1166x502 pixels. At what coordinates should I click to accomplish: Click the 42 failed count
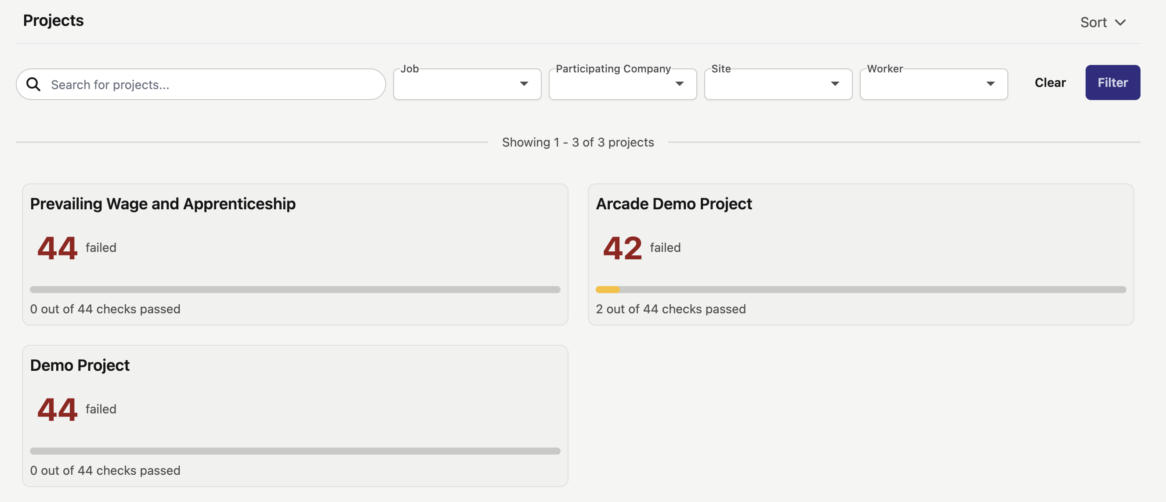coord(622,248)
